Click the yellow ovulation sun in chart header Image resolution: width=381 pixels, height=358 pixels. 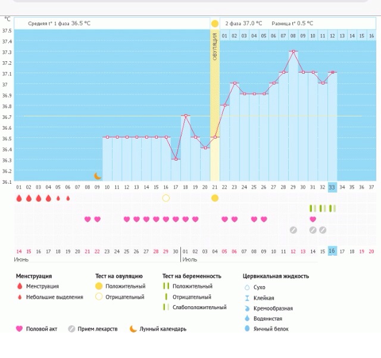(215, 24)
